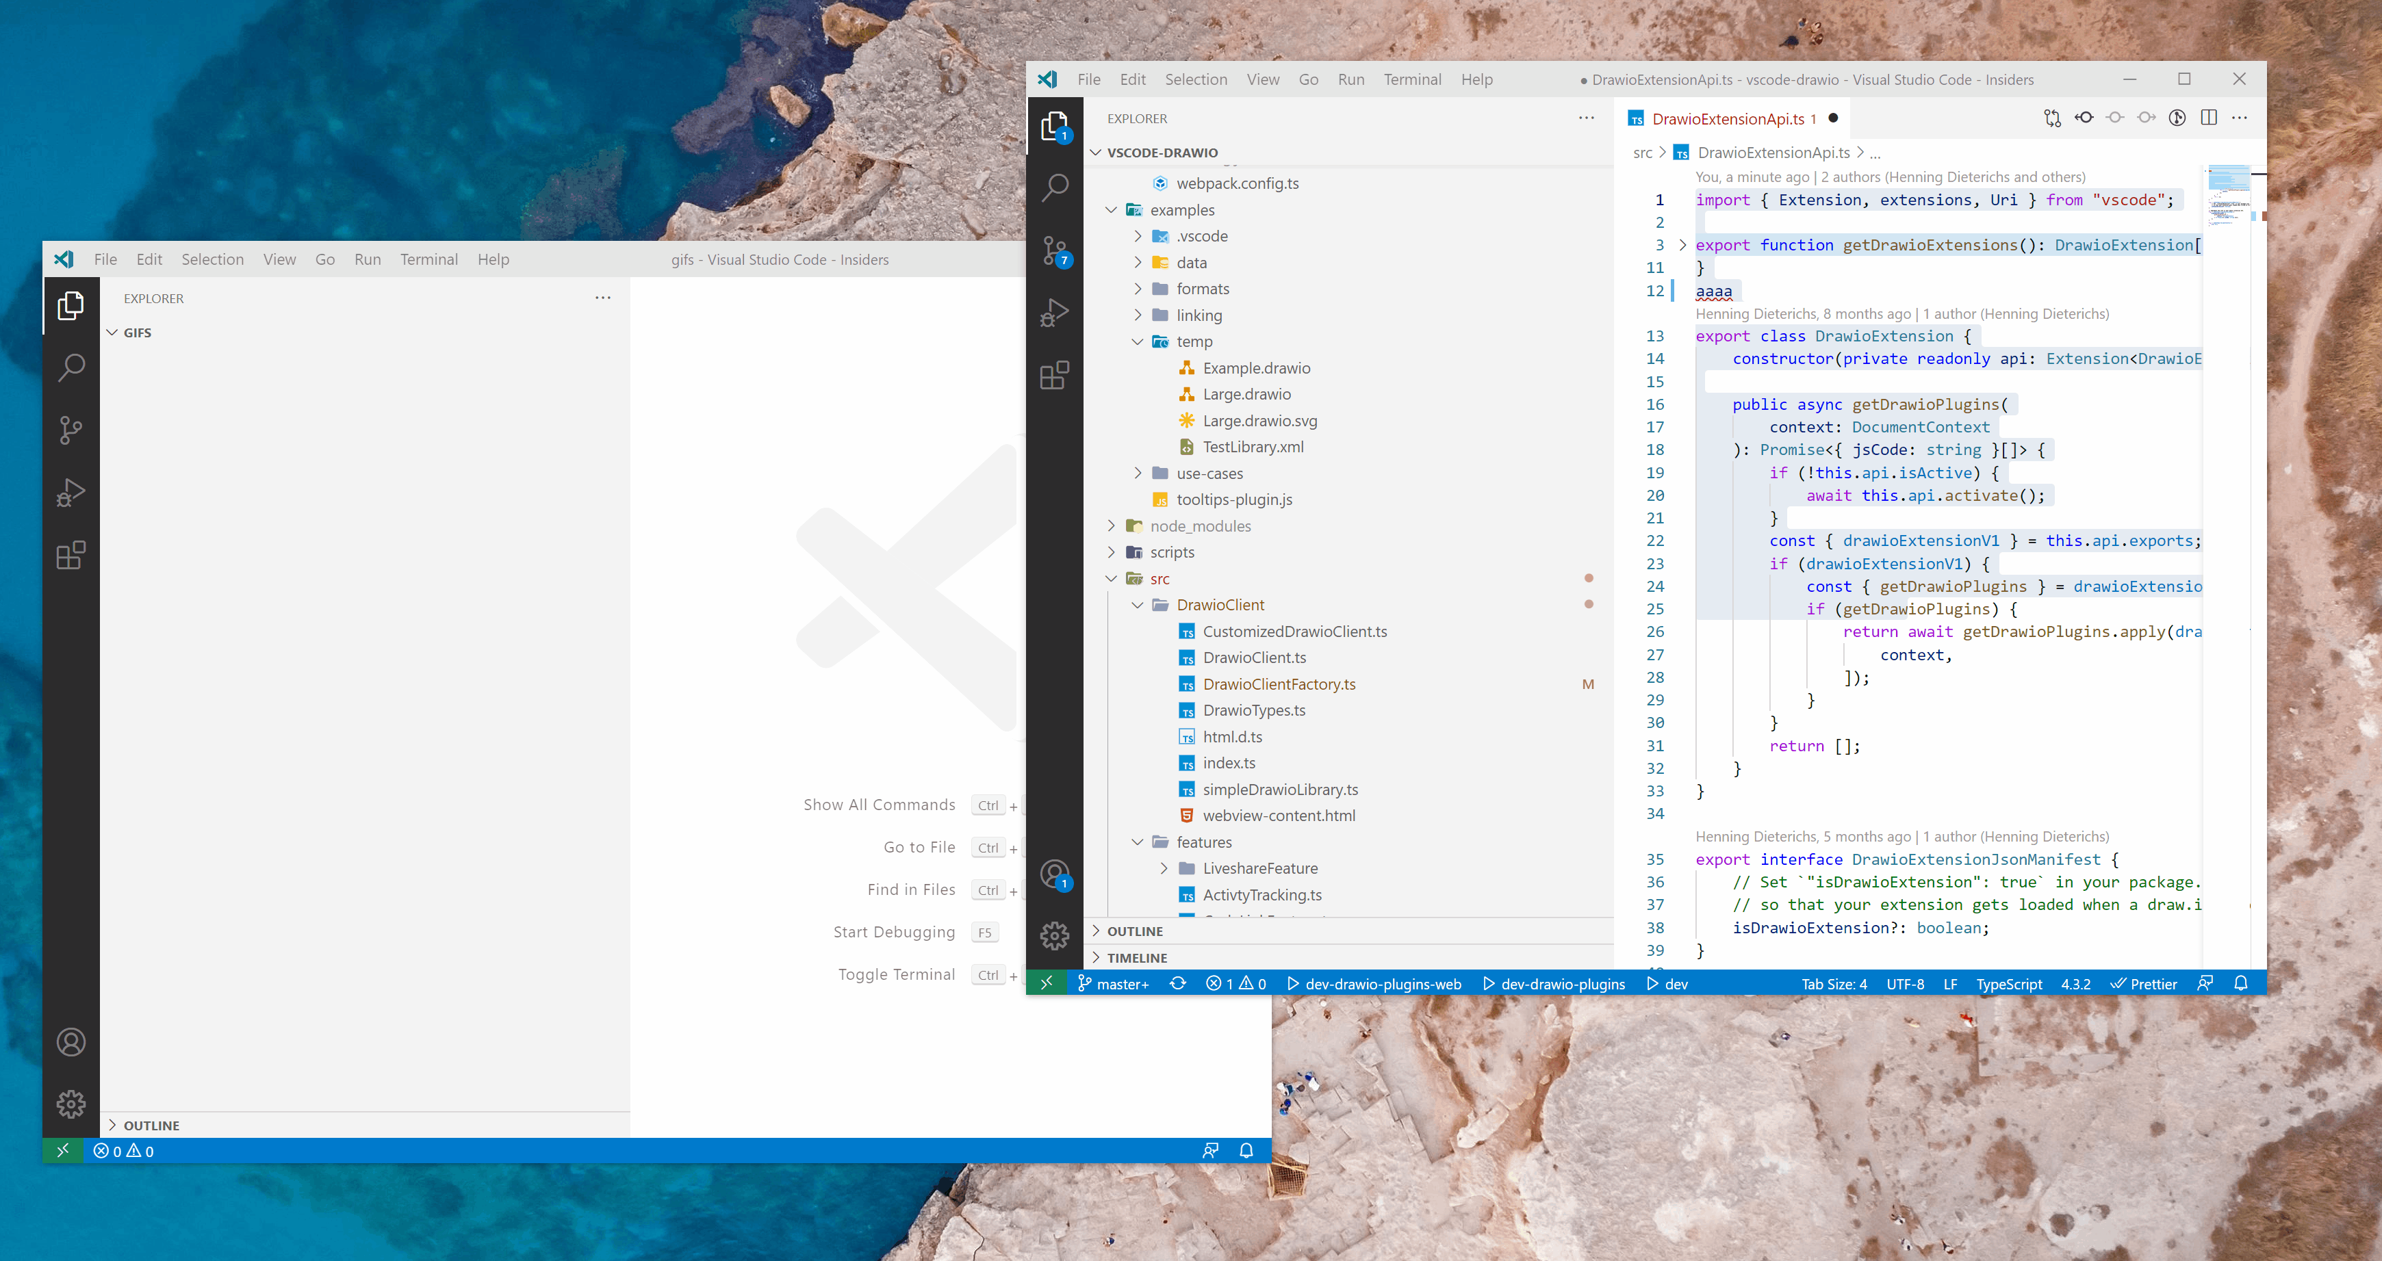
Task: Open Help menu in vscode-drawio window
Action: (1476, 79)
